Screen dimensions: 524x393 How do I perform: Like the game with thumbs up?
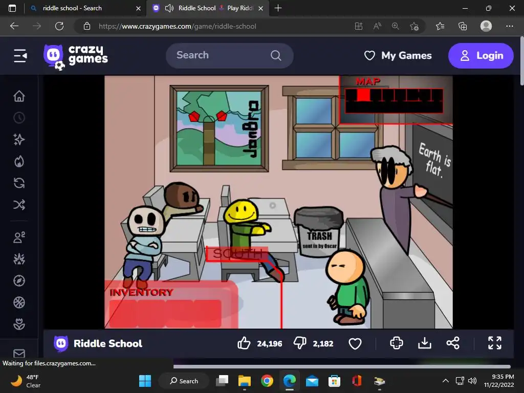tap(244, 343)
